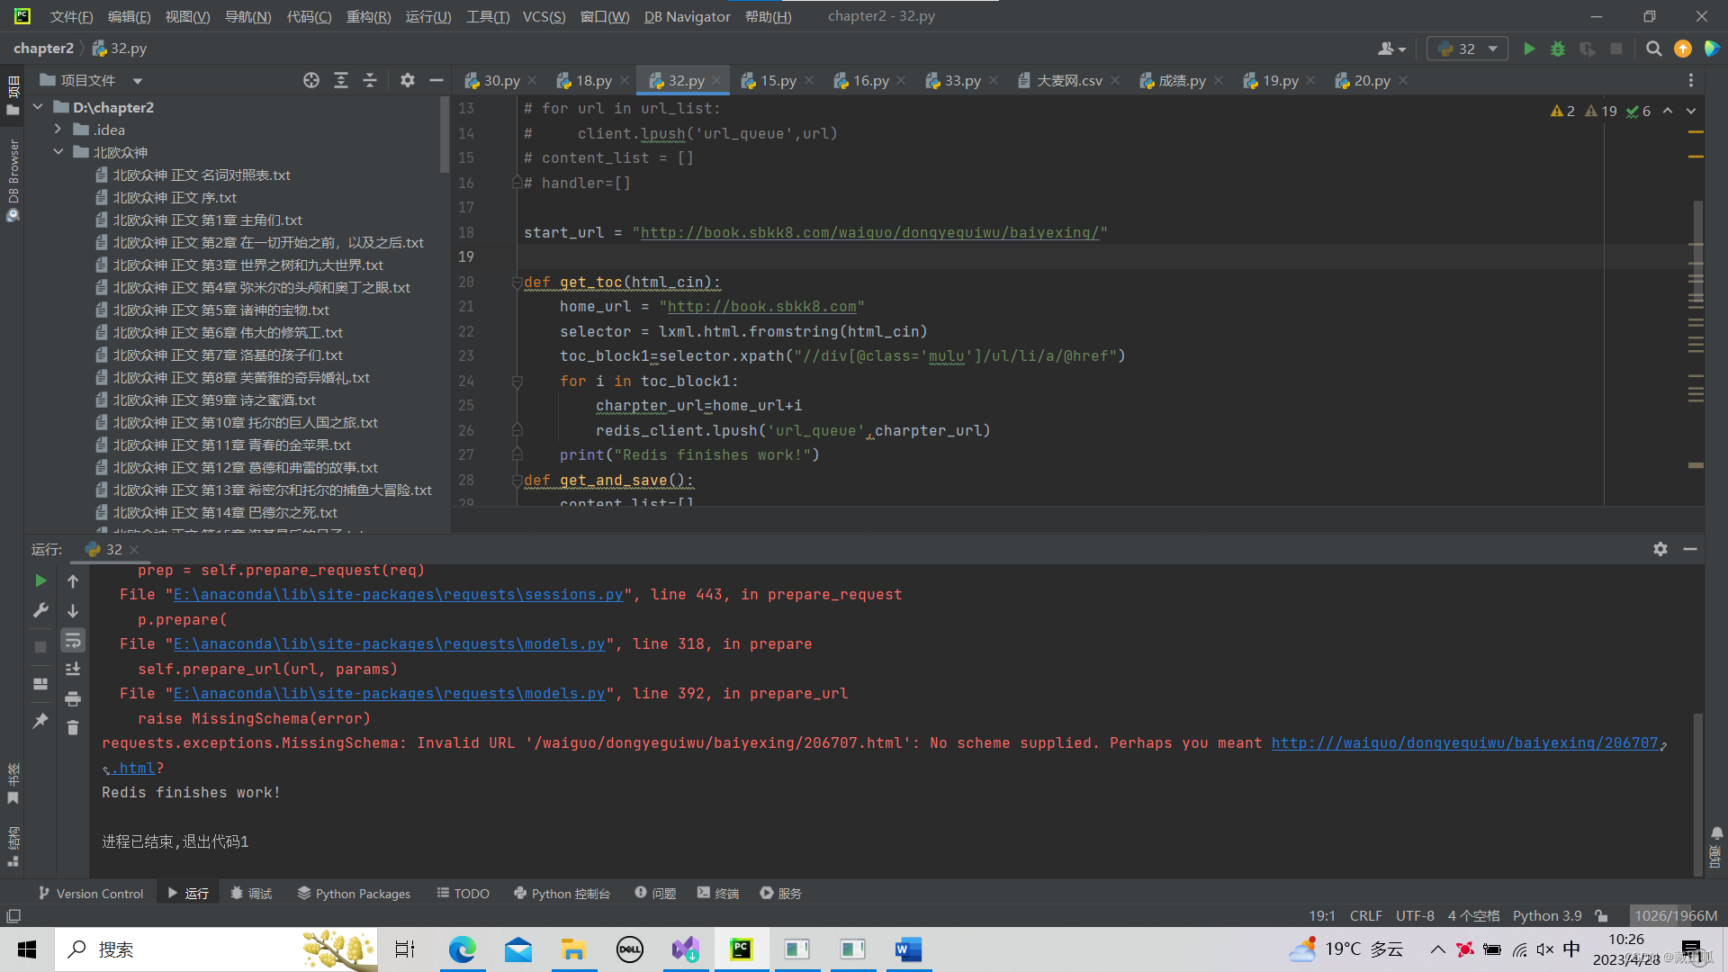Toggle scroll to end in run console
This screenshot has height=972, width=1728.
(73, 669)
